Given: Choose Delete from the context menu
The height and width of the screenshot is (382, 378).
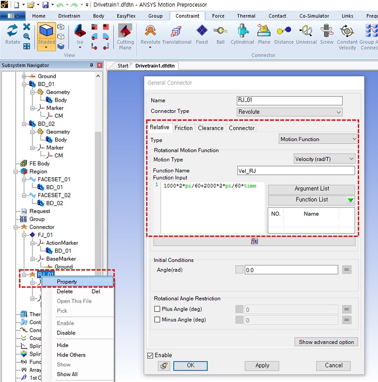Looking at the screenshot, I should tap(78, 291).
